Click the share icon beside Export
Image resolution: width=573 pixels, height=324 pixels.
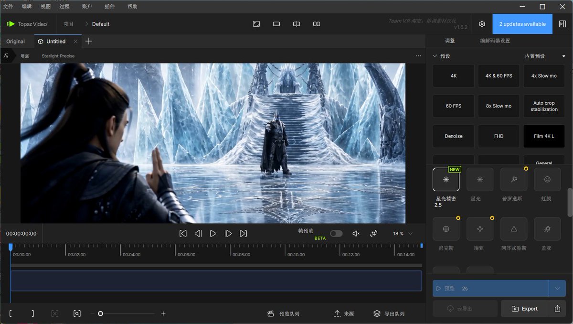point(557,309)
